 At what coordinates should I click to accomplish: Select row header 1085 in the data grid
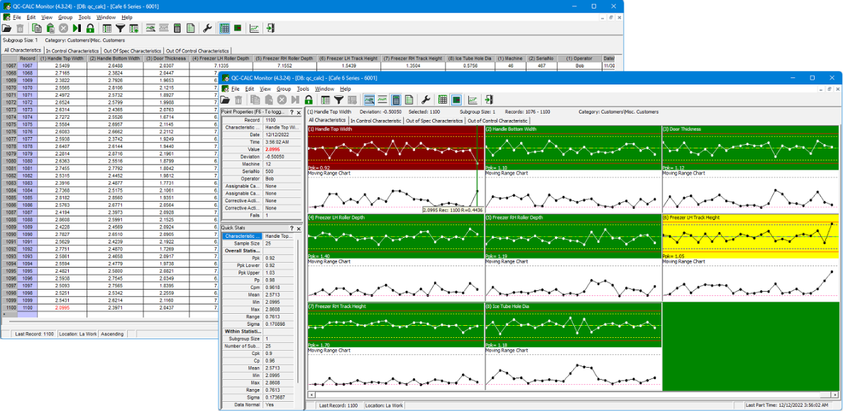[9, 197]
